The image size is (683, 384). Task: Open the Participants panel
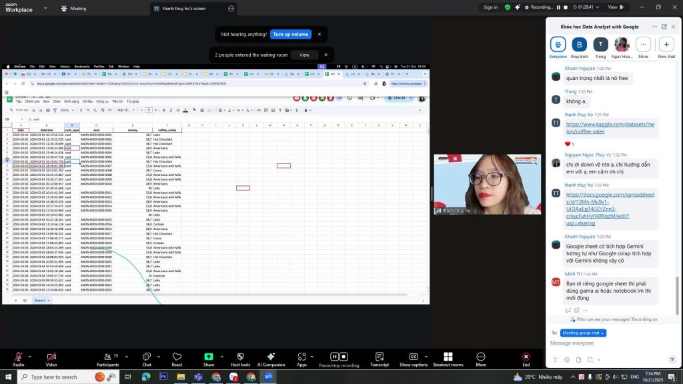tap(107, 359)
